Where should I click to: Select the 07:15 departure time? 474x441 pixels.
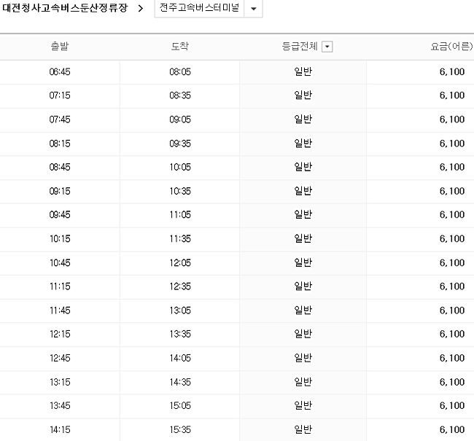tap(60, 95)
